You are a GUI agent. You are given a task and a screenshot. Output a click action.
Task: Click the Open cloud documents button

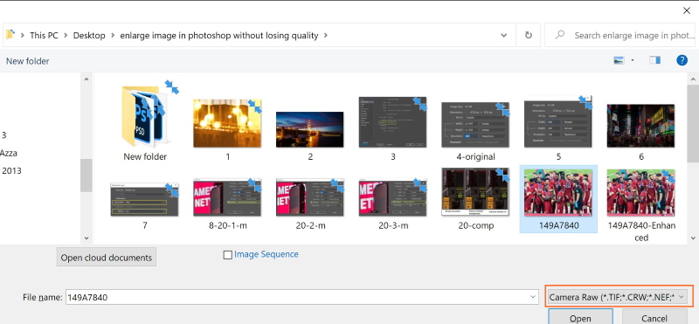click(106, 258)
